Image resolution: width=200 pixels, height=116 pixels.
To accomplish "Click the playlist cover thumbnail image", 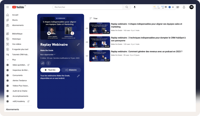I will point(60,28).
